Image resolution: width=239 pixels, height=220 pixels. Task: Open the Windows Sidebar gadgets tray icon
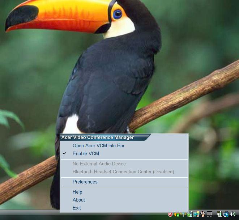click(196, 214)
